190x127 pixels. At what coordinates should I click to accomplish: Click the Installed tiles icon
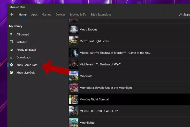(x=11, y=42)
